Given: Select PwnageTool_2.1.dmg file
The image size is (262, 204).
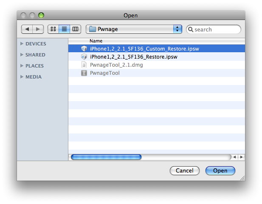Looking at the screenshot, I should [157, 65].
